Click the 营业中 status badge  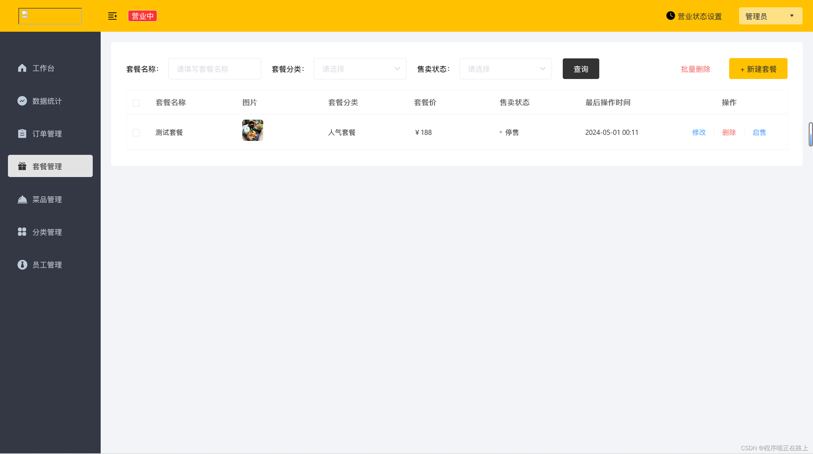point(142,16)
